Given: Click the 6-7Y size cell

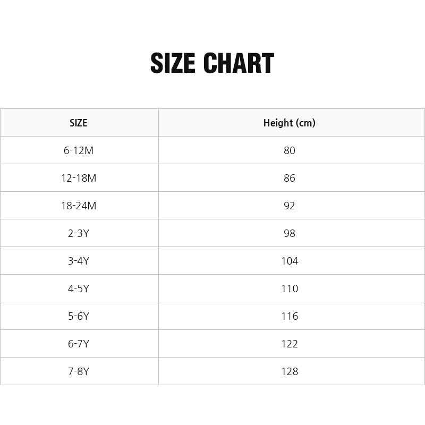Looking at the screenshot, I should pyautogui.click(x=79, y=344).
